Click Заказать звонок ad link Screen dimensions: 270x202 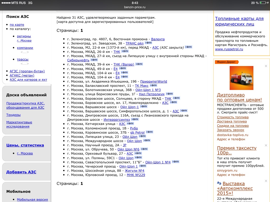point(230,130)
